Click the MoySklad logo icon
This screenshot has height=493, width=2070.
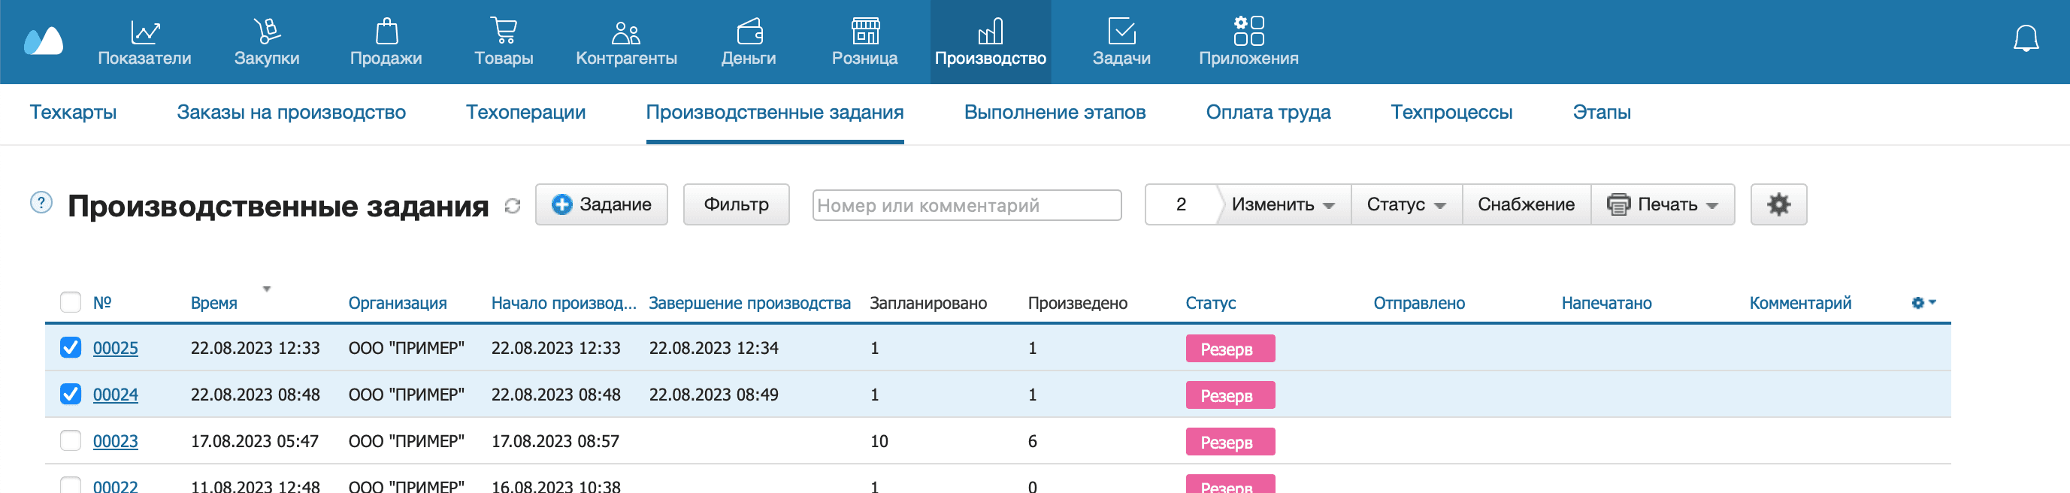[44, 40]
